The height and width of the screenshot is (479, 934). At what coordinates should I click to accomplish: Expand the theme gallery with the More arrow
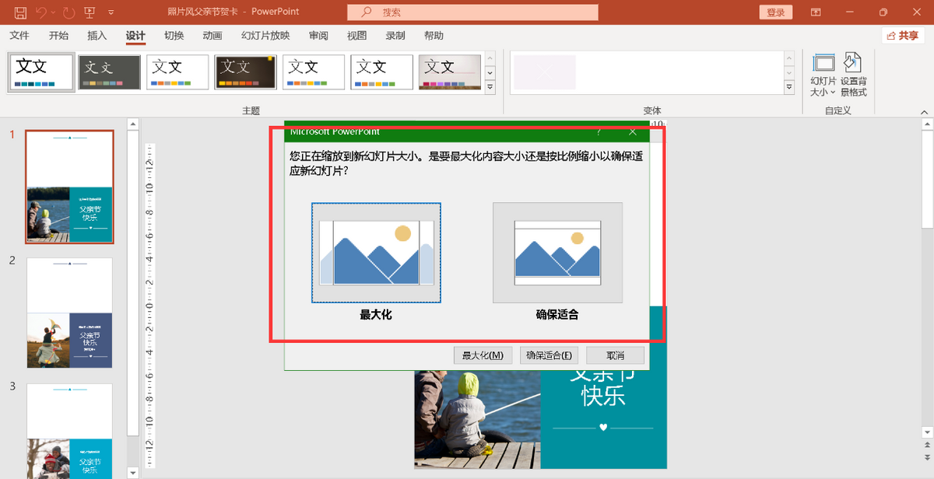coord(490,87)
